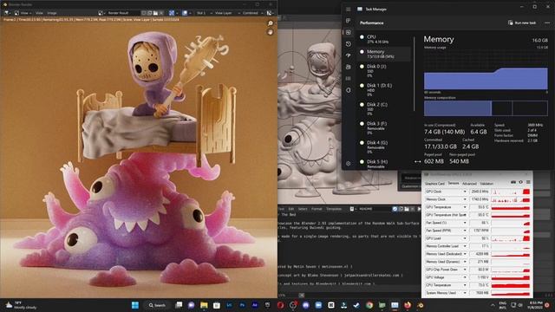This screenshot has width=555, height=312.
Task: Open GPU Load sensor dropdown in GPU-Z
Action: point(465,238)
